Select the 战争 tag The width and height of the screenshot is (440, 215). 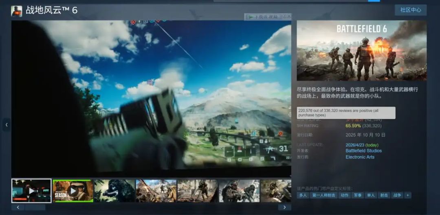pyautogui.click(x=397, y=195)
